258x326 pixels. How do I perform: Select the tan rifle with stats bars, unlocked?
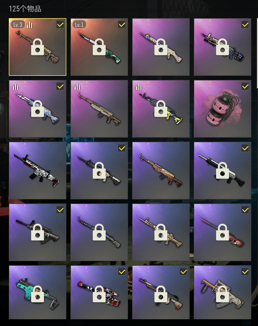[x=99, y=108]
